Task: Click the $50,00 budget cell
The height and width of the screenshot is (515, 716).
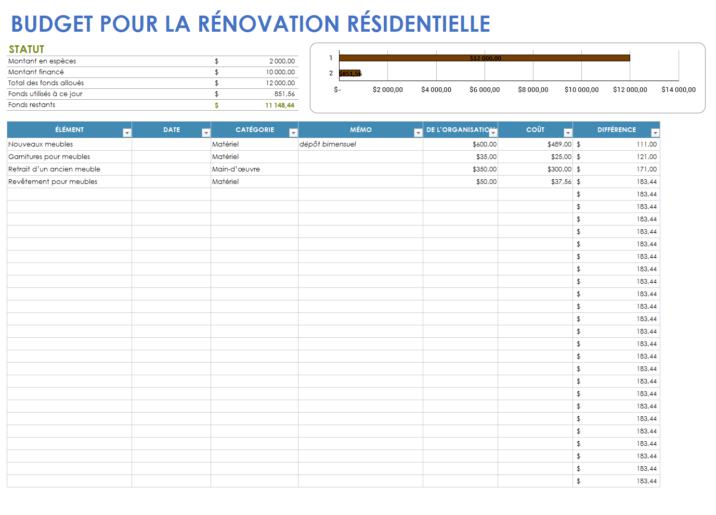Action: [461, 182]
